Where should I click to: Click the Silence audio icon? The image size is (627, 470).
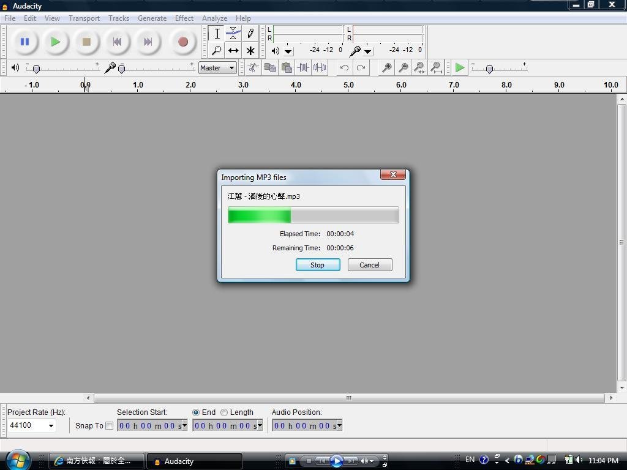320,67
